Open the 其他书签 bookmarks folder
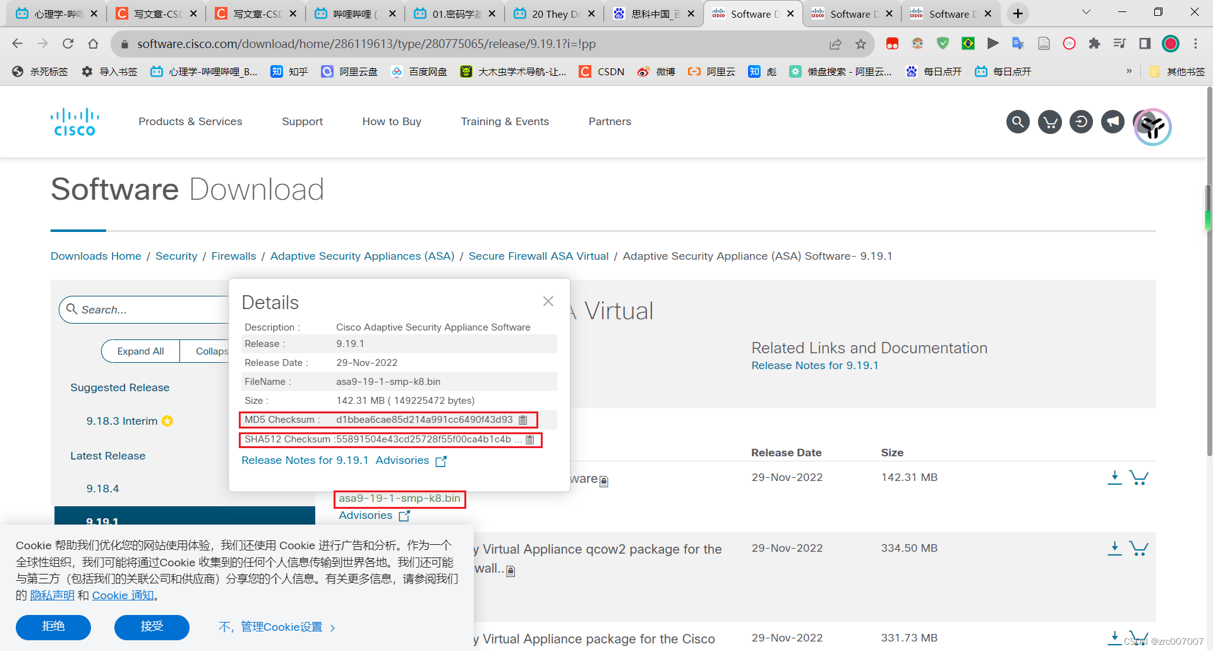The height and width of the screenshot is (651, 1213). 1177,71
